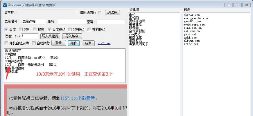Open the iis7.com hyperlink
This screenshot has height=116, width=253.
point(104,43)
